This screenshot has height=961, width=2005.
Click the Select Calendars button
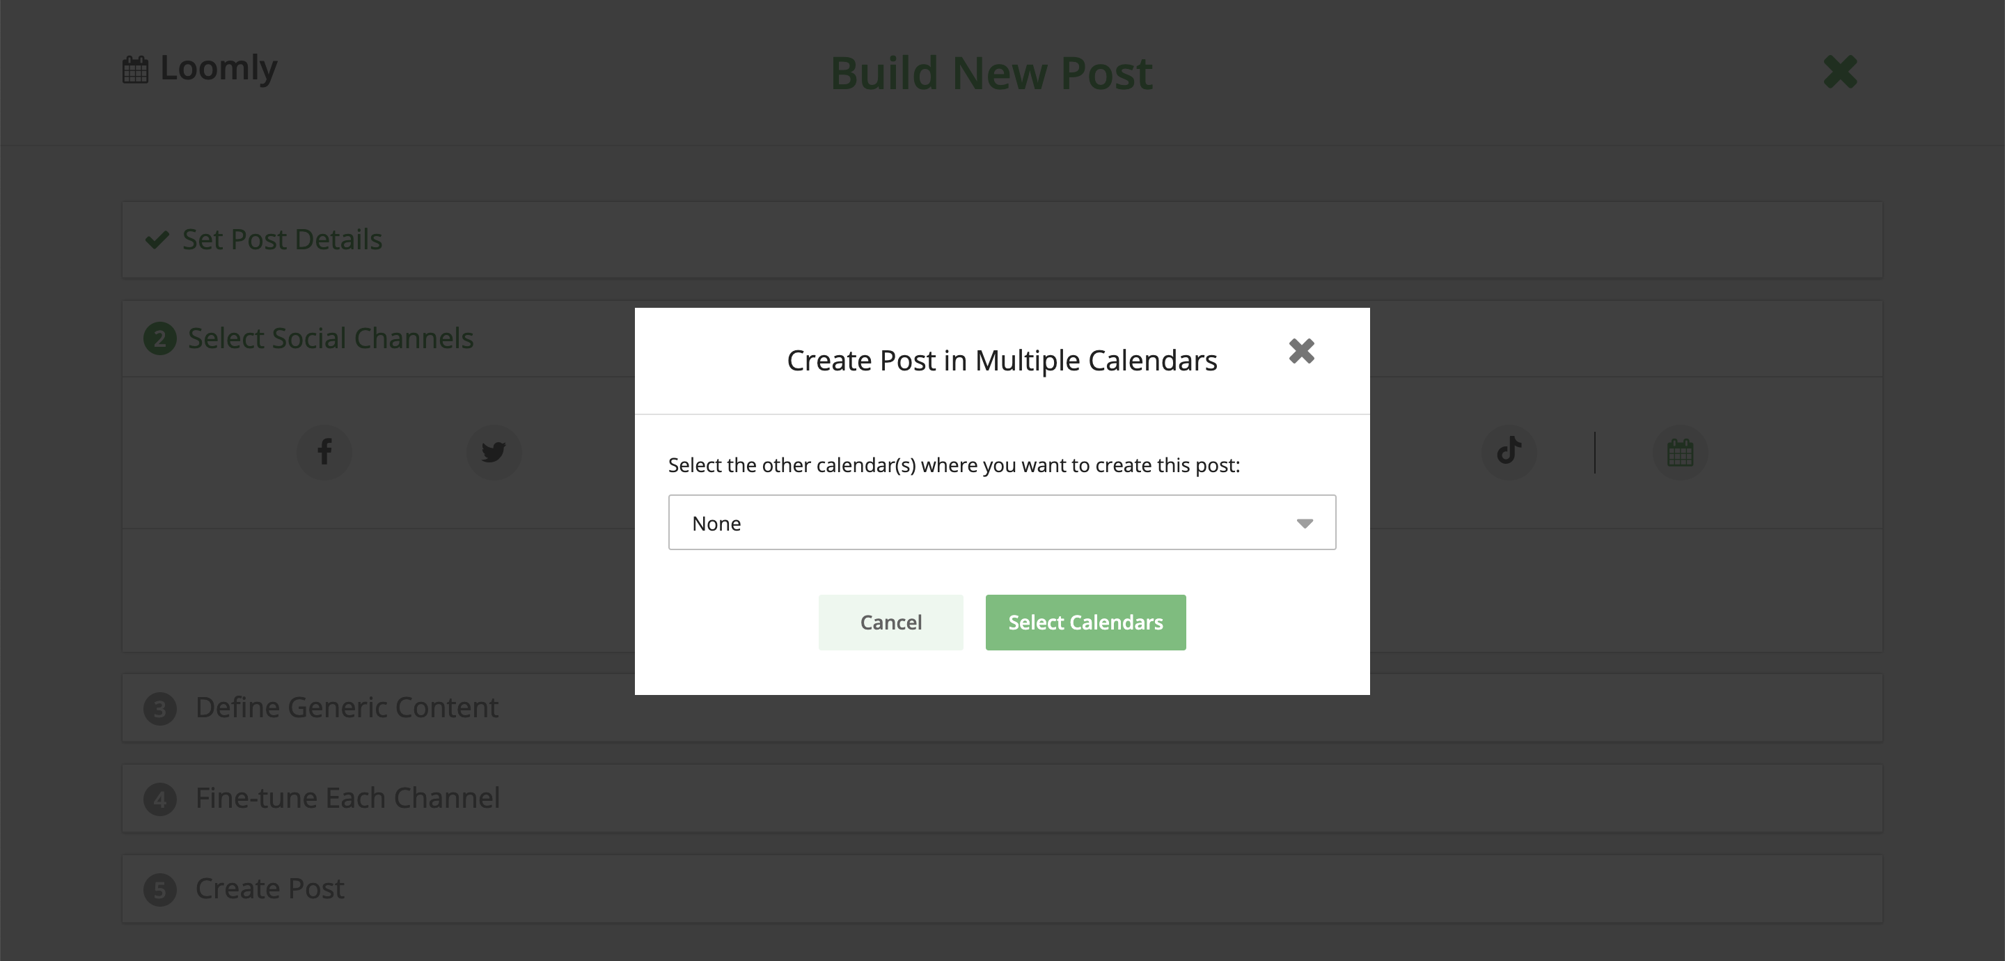tap(1085, 622)
